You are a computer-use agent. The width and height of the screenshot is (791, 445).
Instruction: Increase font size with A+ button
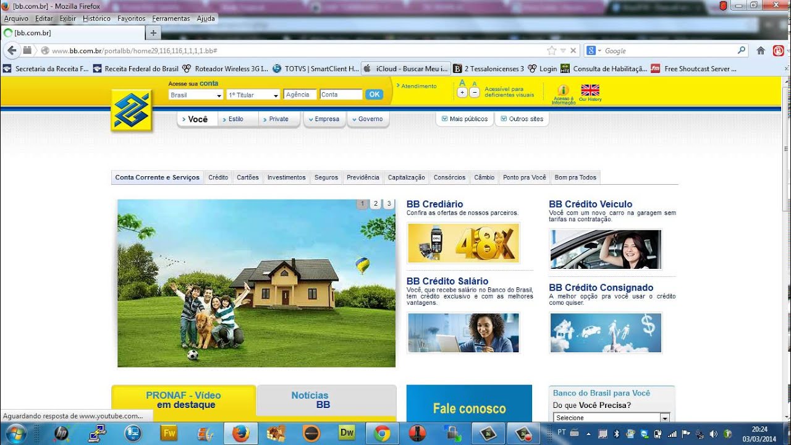click(x=462, y=93)
